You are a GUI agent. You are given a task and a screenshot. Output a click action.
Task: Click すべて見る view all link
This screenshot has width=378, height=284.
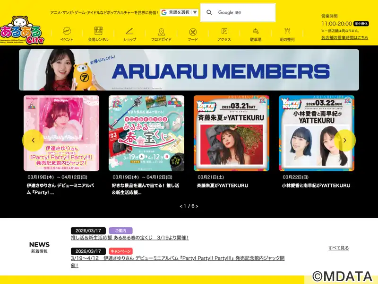(338, 248)
